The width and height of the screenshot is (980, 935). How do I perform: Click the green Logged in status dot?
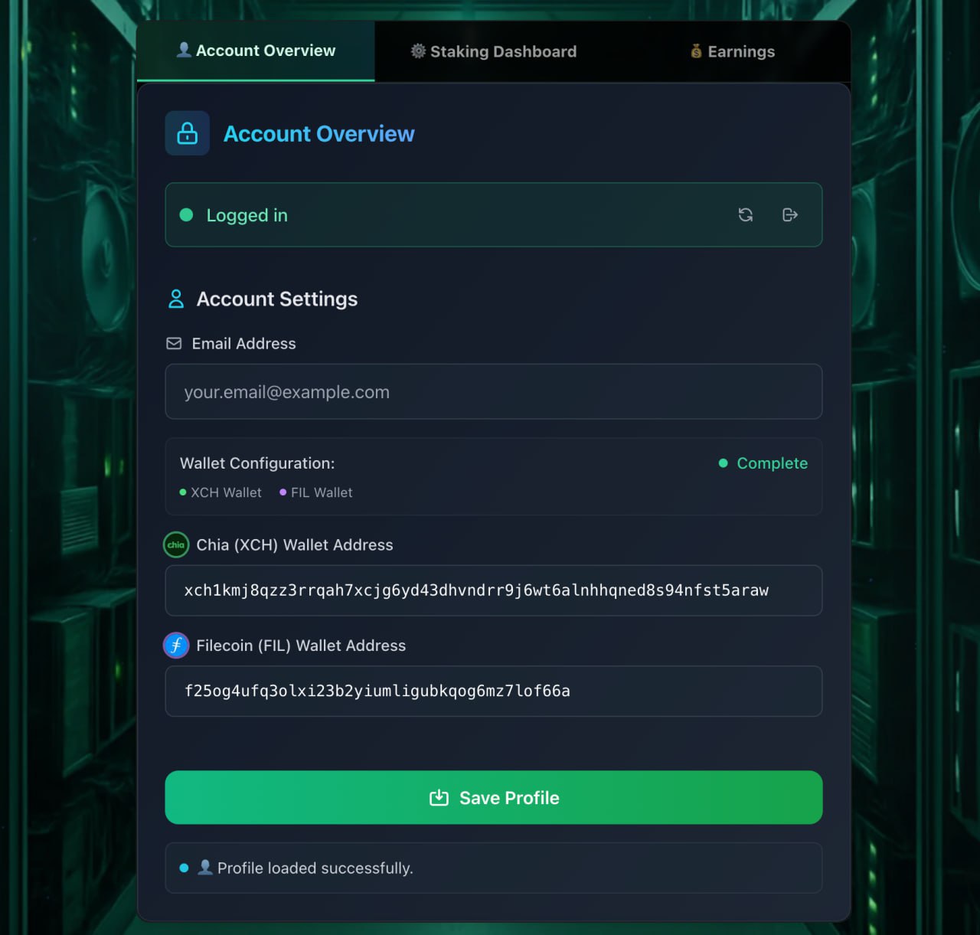point(186,215)
